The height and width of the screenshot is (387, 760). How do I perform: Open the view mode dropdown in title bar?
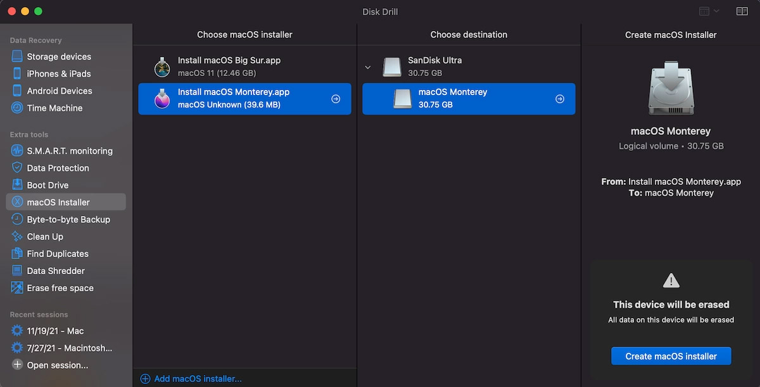(x=709, y=11)
